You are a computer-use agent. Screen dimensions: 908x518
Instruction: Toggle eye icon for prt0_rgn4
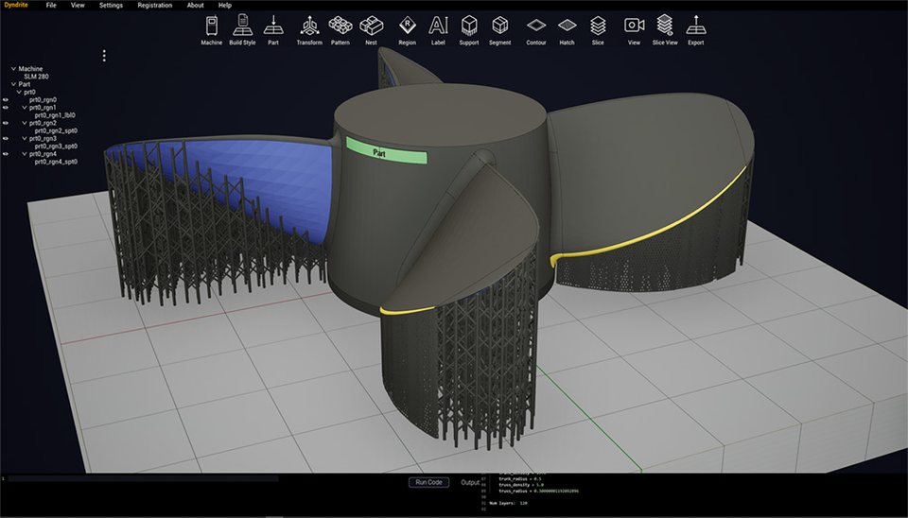6,154
